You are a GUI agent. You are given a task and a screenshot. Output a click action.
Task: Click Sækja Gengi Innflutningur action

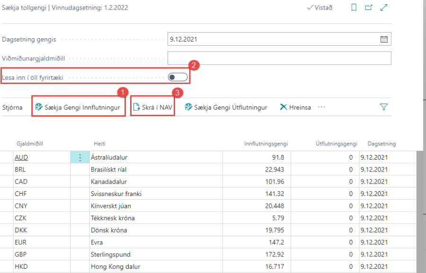[79, 107]
